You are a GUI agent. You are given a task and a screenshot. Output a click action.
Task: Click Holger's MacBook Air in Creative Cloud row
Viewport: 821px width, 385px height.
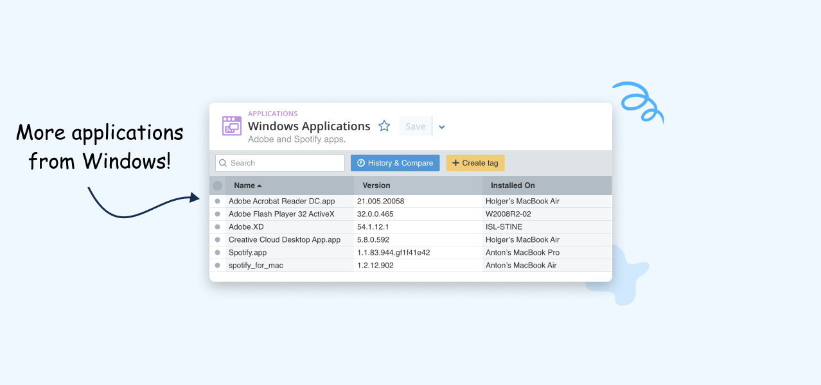tap(522, 239)
